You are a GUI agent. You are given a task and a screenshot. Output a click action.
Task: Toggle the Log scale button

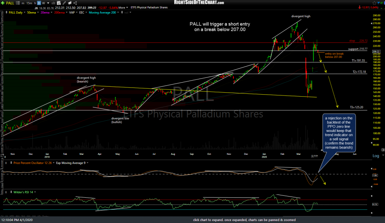(x=376, y=156)
